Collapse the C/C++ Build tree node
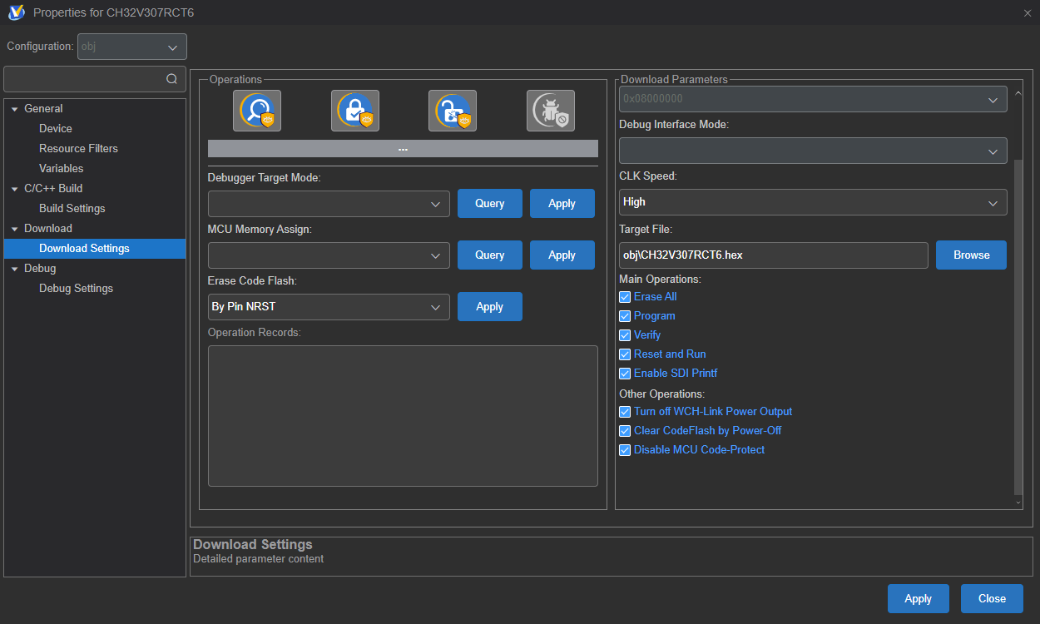 coord(15,189)
